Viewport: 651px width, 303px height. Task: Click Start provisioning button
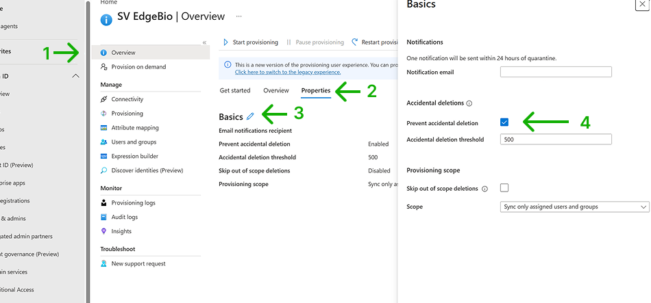pyautogui.click(x=250, y=42)
